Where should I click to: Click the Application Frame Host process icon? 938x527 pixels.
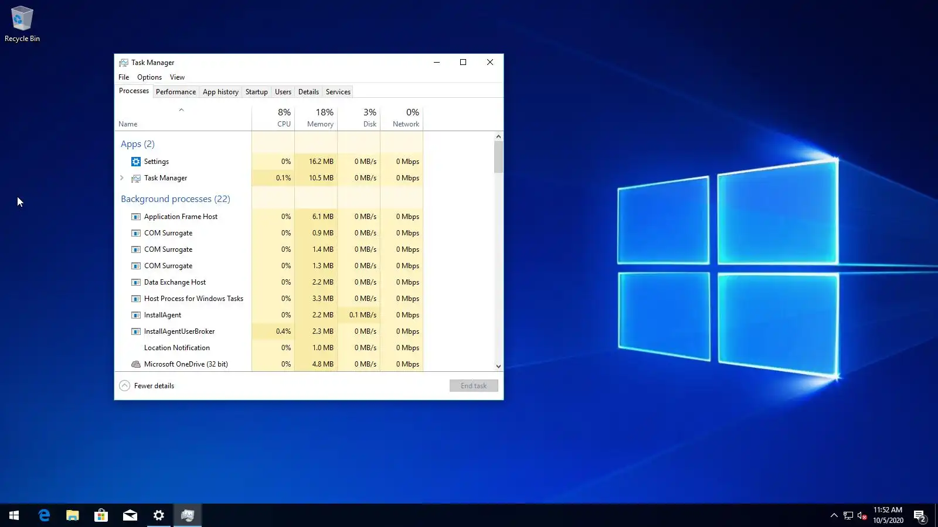[136, 217]
